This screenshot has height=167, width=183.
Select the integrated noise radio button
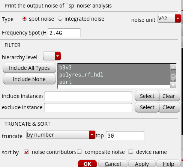[x=60, y=19]
